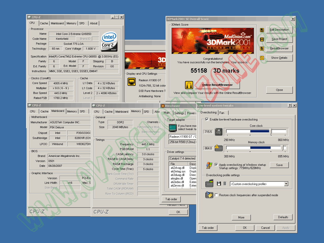Select the Overclocking tab

(x=208, y=112)
